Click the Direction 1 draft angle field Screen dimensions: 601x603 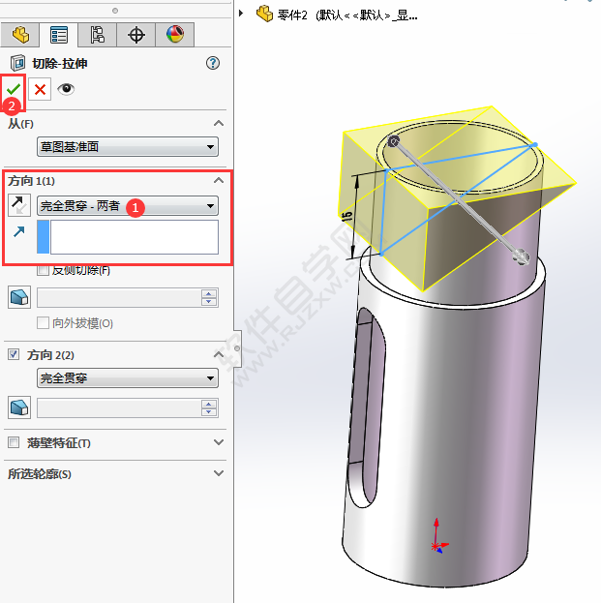tap(119, 298)
